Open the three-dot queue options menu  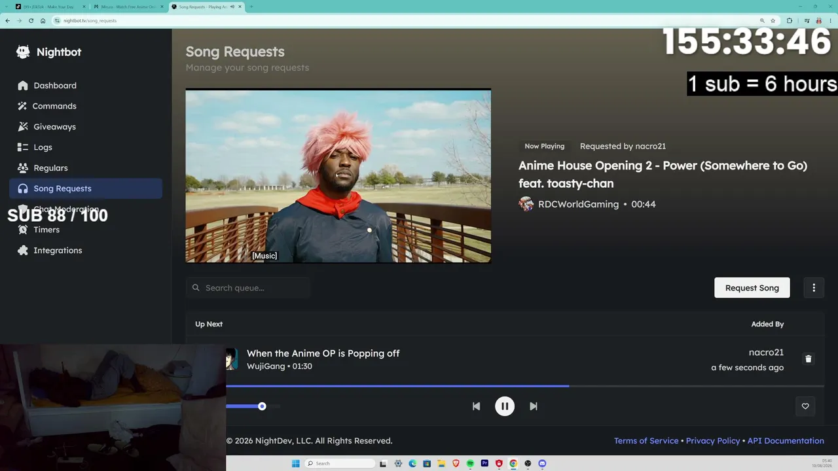point(814,288)
